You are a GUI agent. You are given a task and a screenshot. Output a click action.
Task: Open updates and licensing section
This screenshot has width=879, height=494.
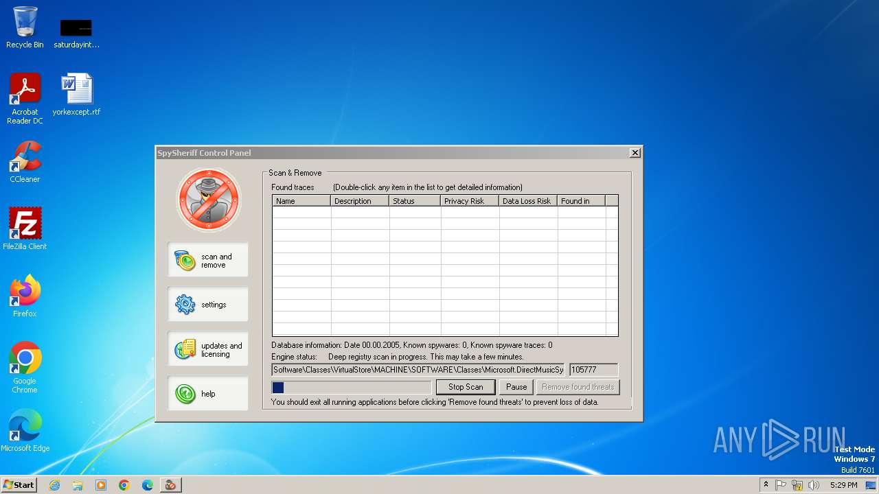coord(207,349)
